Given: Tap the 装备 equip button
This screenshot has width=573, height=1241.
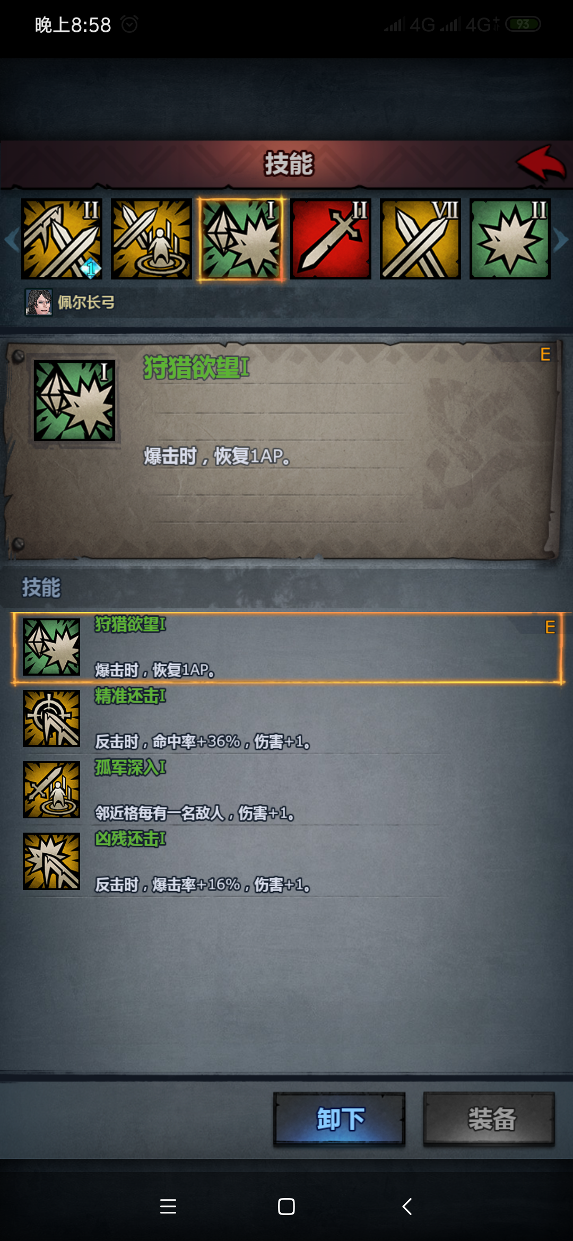Looking at the screenshot, I should click(489, 1119).
